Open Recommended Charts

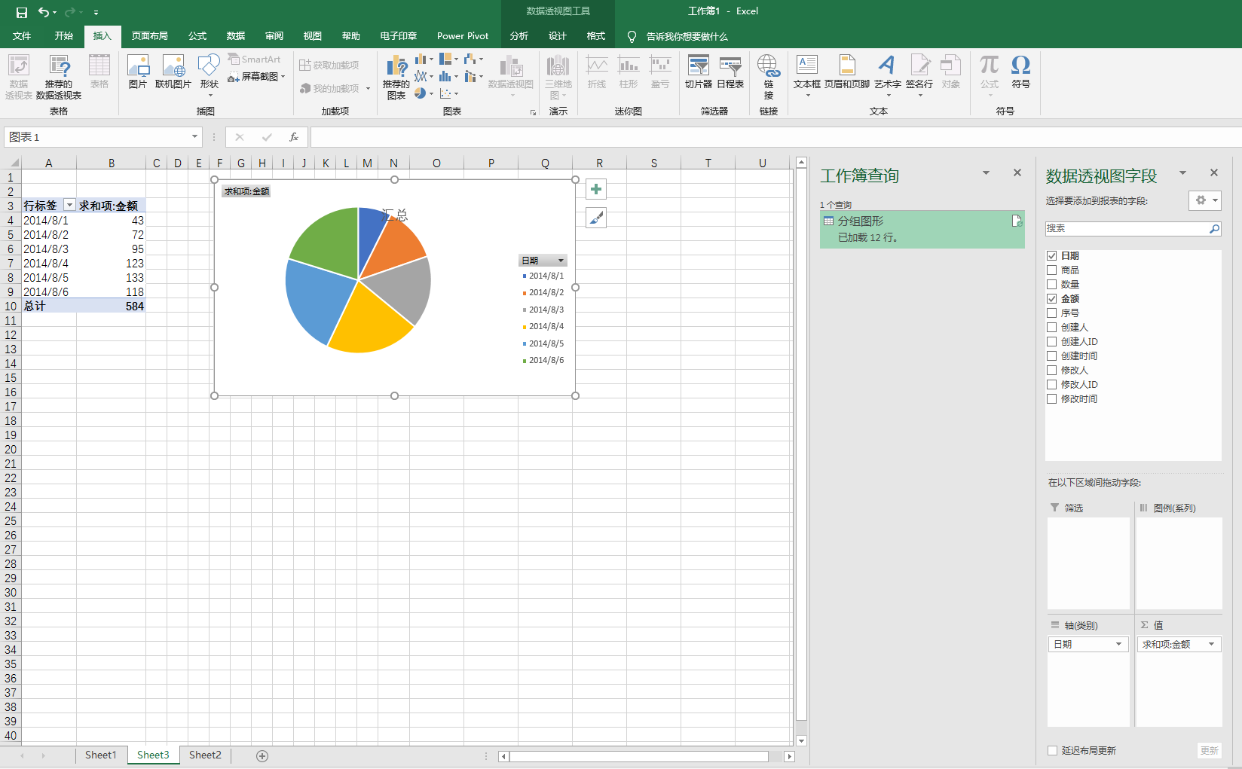[x=396, y=77]
